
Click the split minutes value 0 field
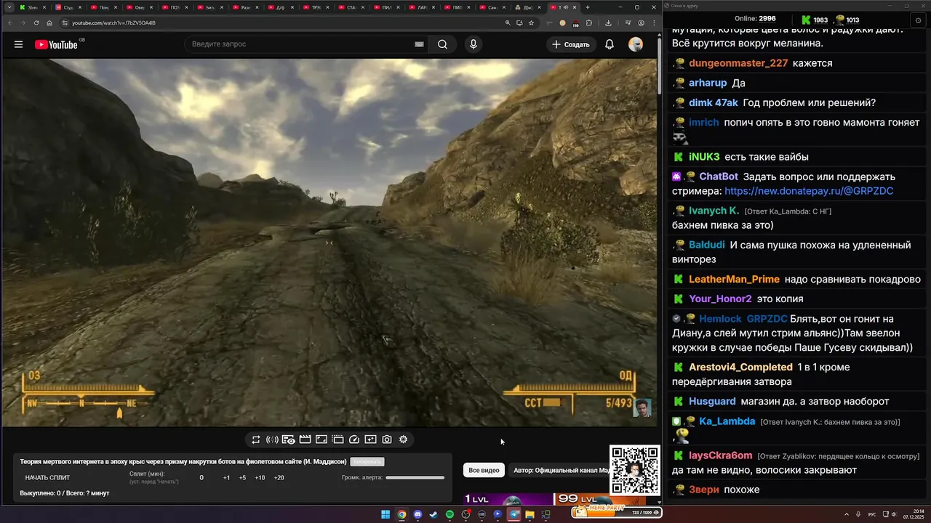[201, 478]
